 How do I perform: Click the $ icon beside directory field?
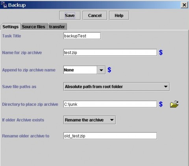click(161, 104)
